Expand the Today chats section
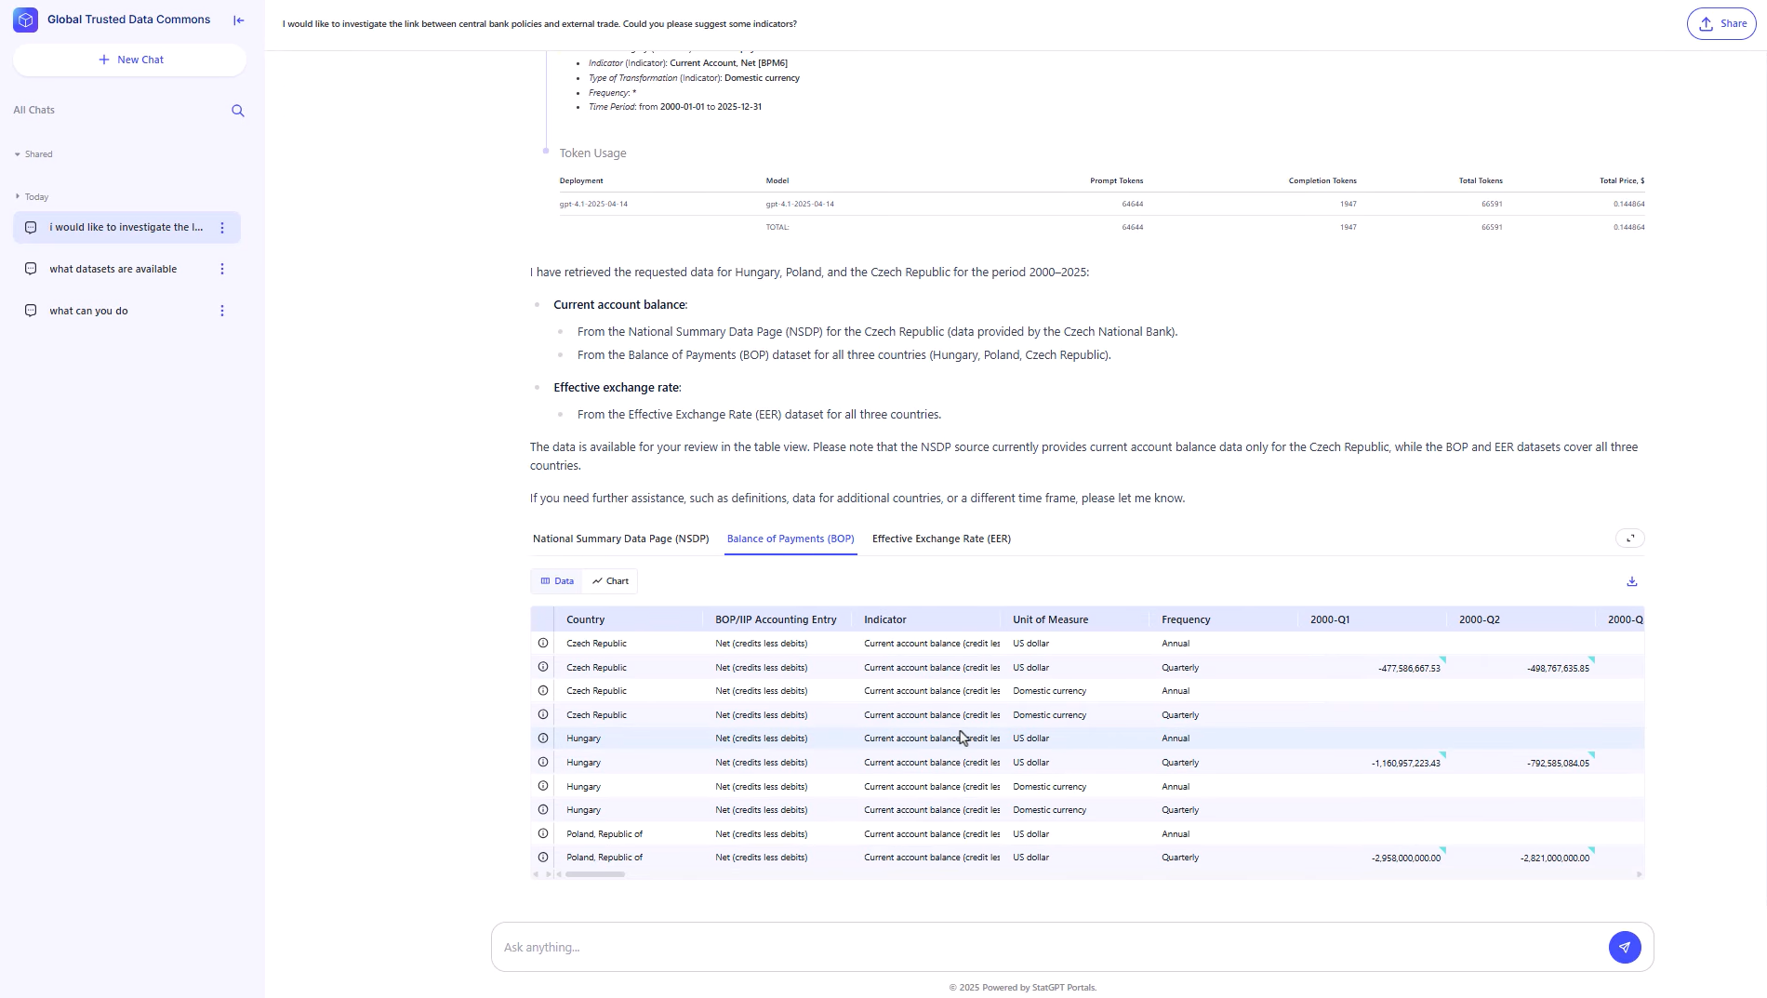This screenshot has width=1767, height=998. click(x=18, y=197)
